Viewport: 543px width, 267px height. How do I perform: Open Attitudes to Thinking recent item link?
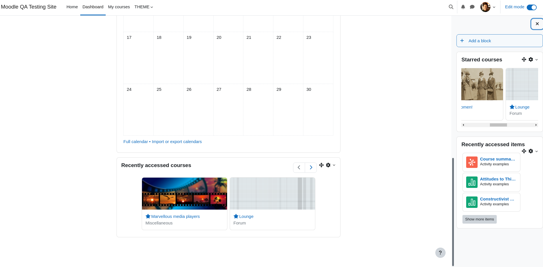498,179
